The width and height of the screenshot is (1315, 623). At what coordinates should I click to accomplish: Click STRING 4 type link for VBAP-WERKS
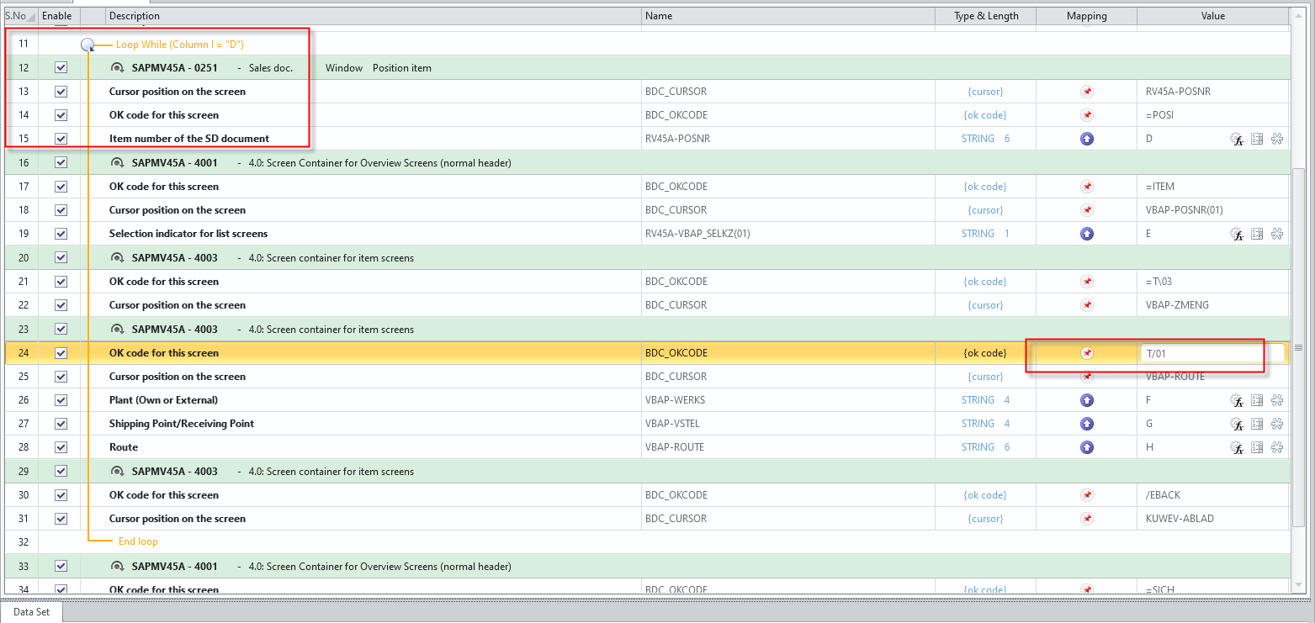(x=985, y=400)
